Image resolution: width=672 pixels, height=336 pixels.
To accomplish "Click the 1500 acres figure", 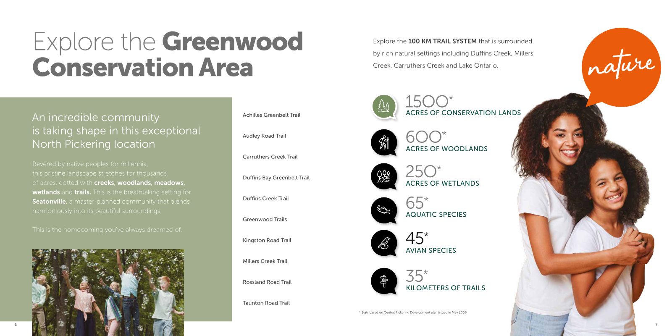I will (x=429, y=101).
